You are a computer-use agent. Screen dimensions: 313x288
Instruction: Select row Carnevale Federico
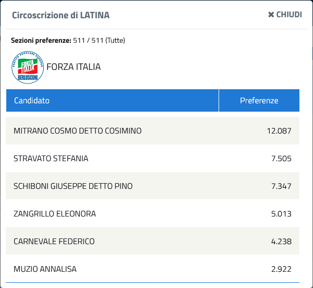[152, 241]
